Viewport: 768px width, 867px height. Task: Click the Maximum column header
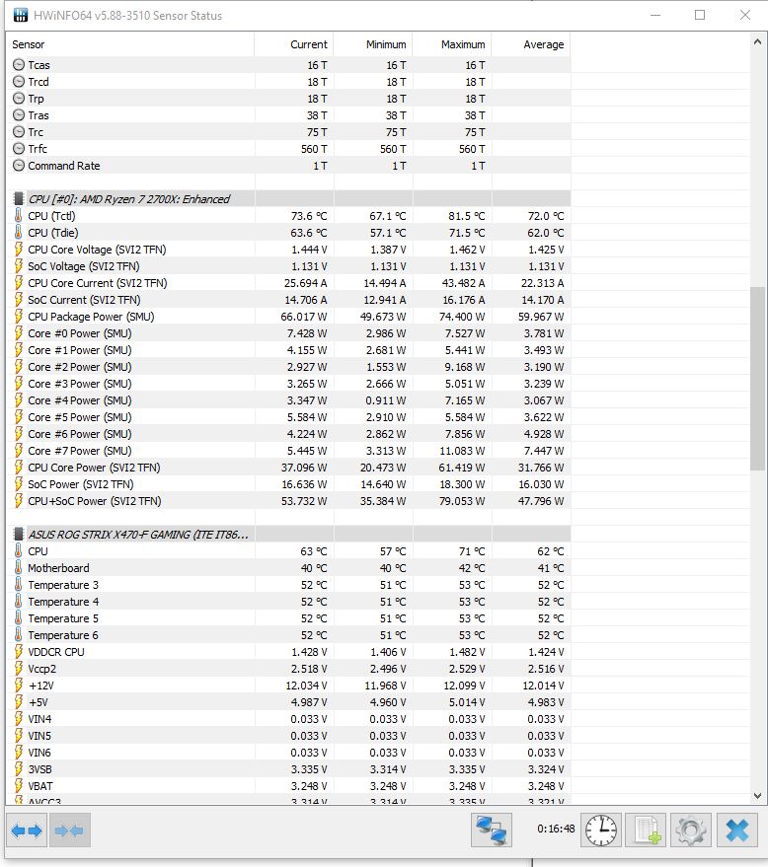pos(452,44)
